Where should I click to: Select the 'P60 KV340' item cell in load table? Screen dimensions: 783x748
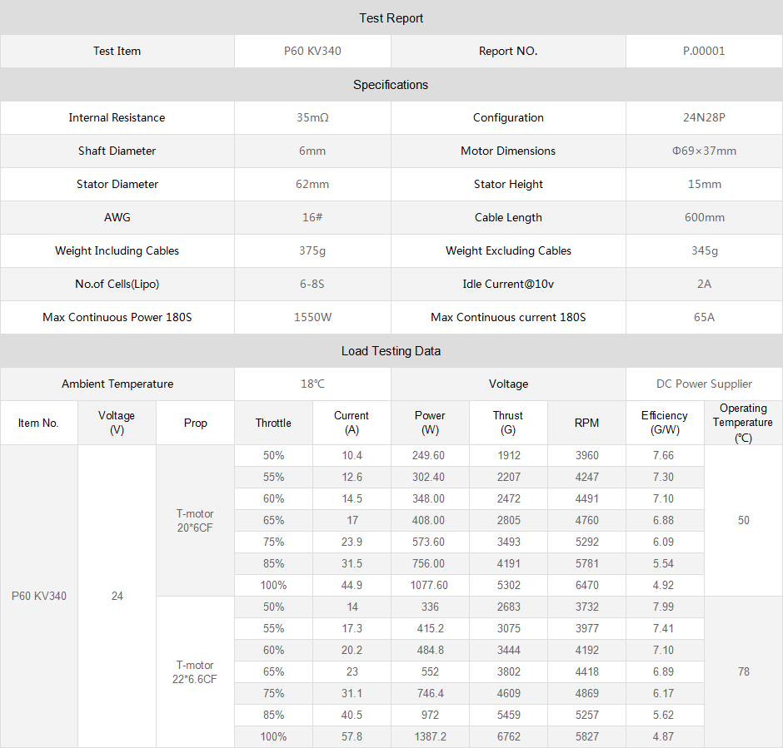coord(39,597)
